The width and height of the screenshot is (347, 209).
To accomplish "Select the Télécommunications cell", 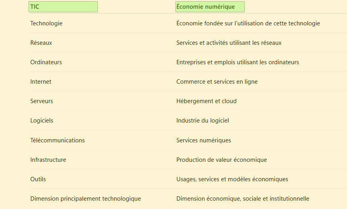I will pyautogui.click(x=57, y=140).
